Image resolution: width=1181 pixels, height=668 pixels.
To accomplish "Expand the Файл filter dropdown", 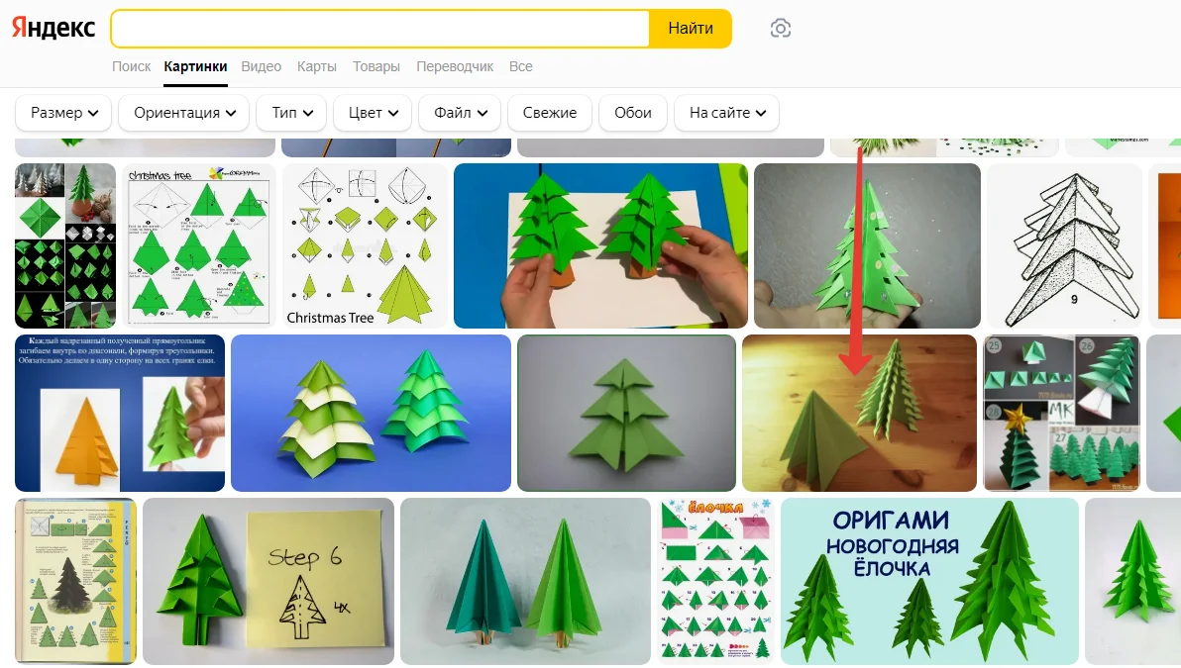I will tap(460, 113).
